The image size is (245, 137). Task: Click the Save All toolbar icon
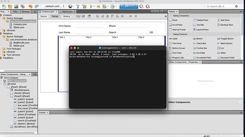point(23,6)
